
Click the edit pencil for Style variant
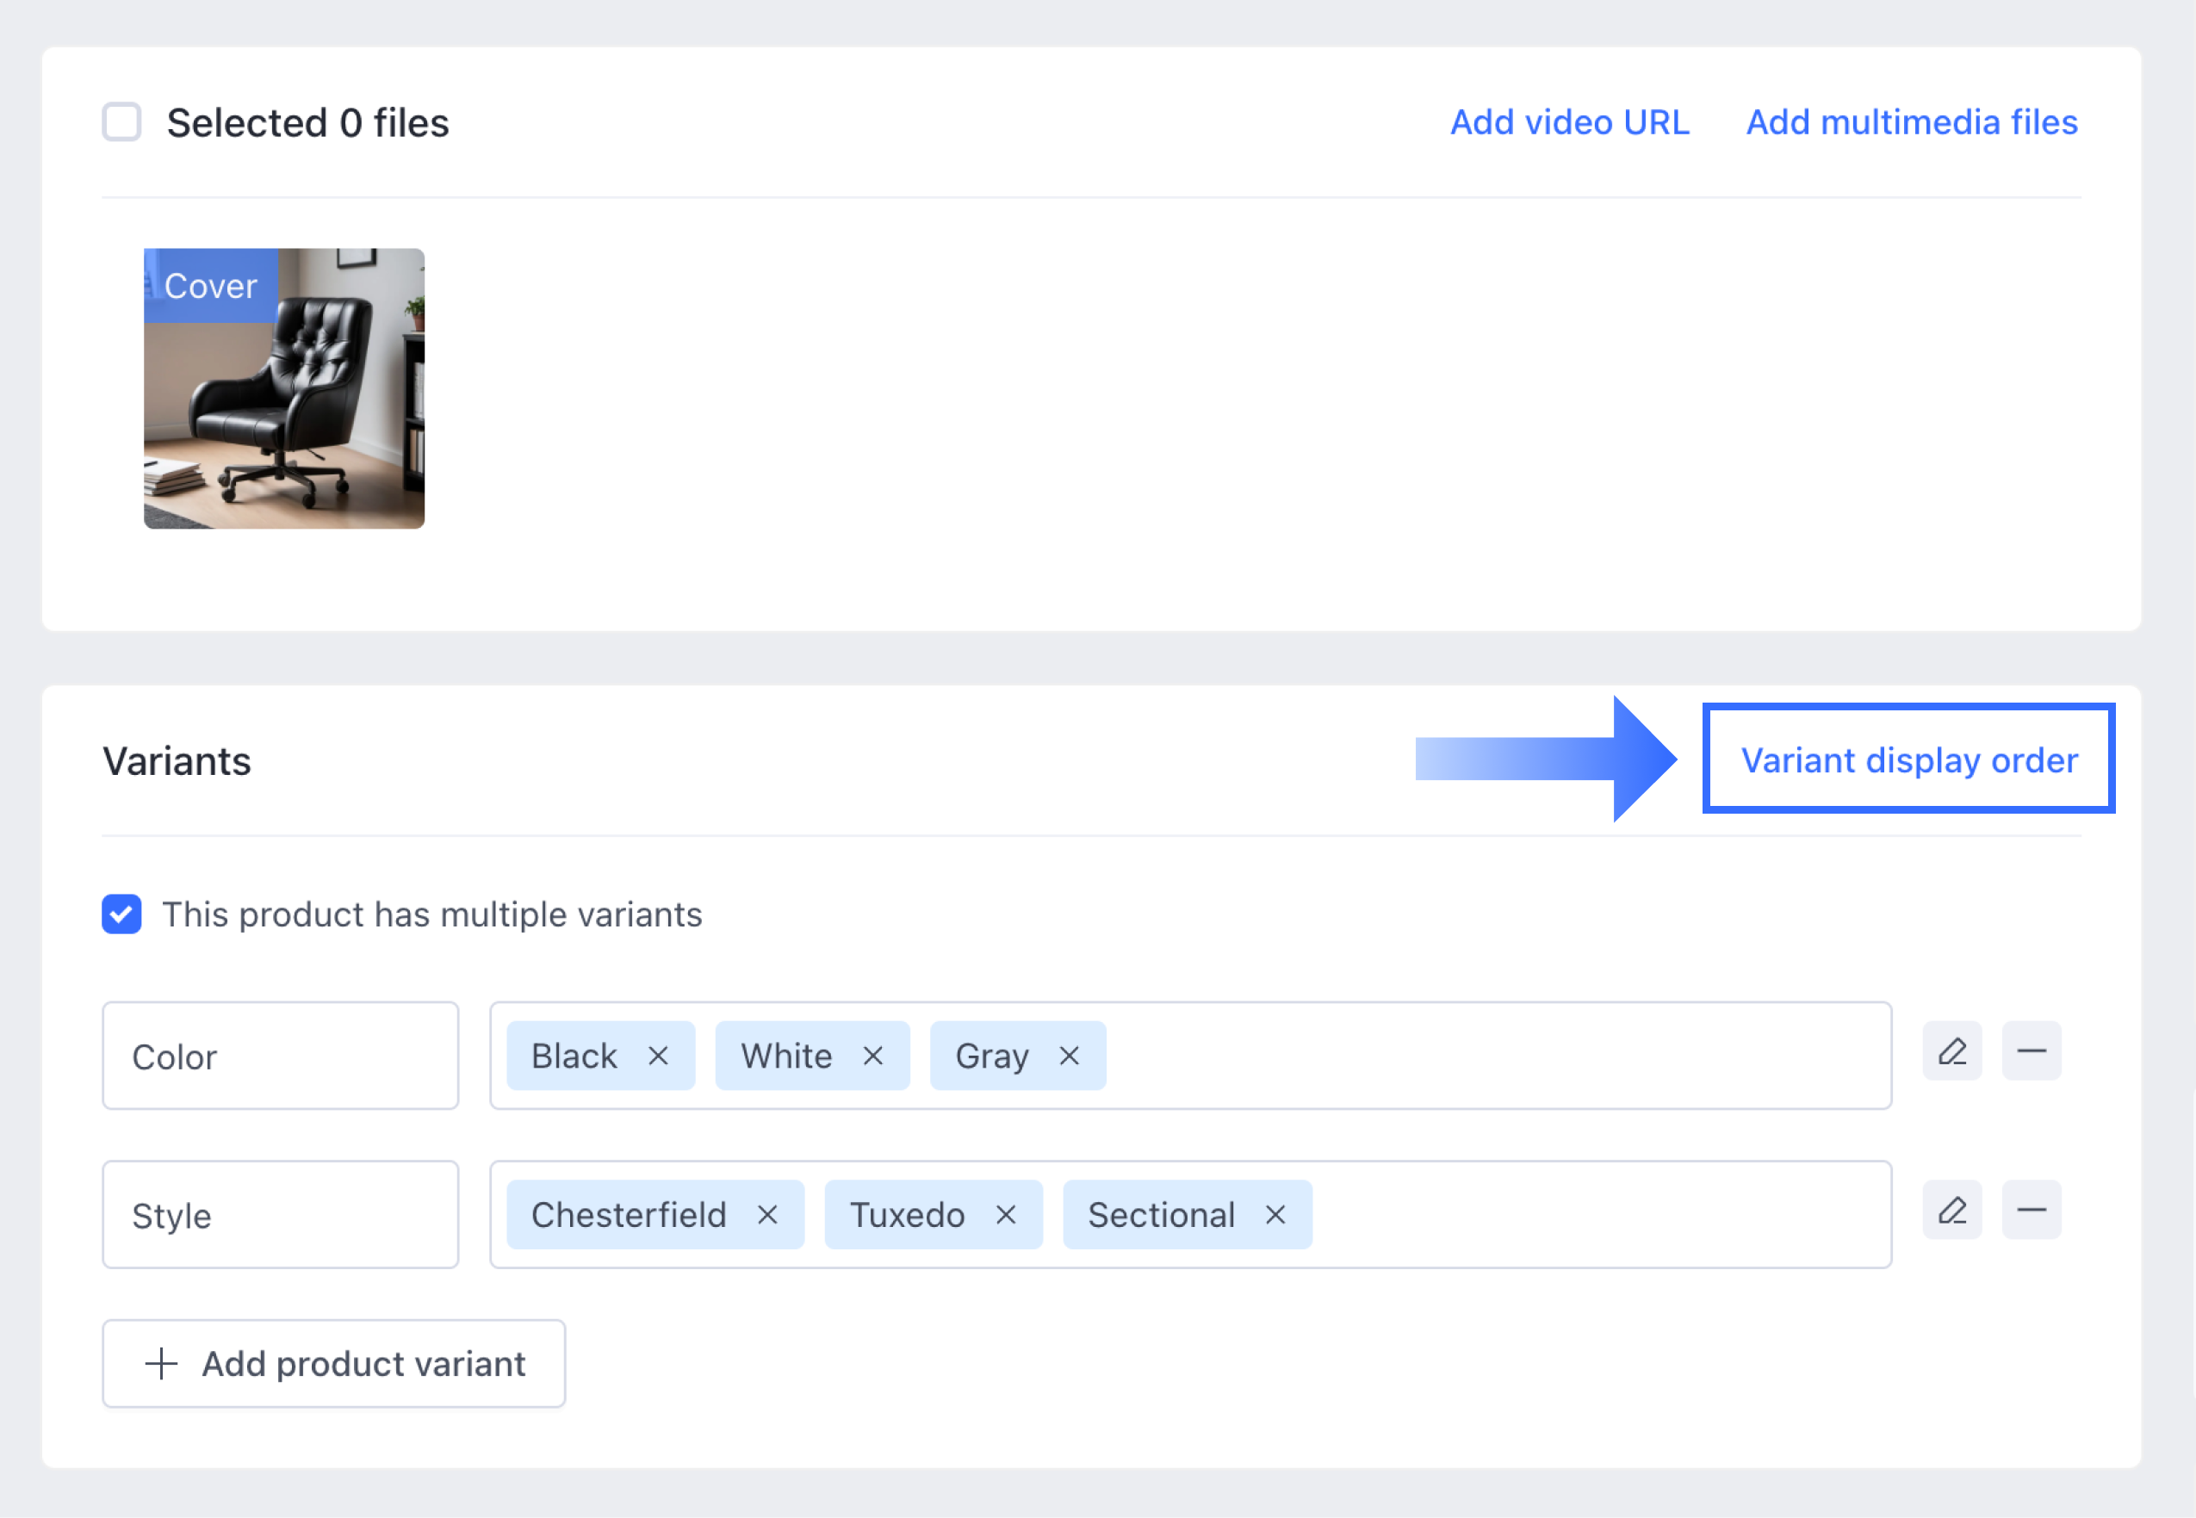coord(1951,1210)
